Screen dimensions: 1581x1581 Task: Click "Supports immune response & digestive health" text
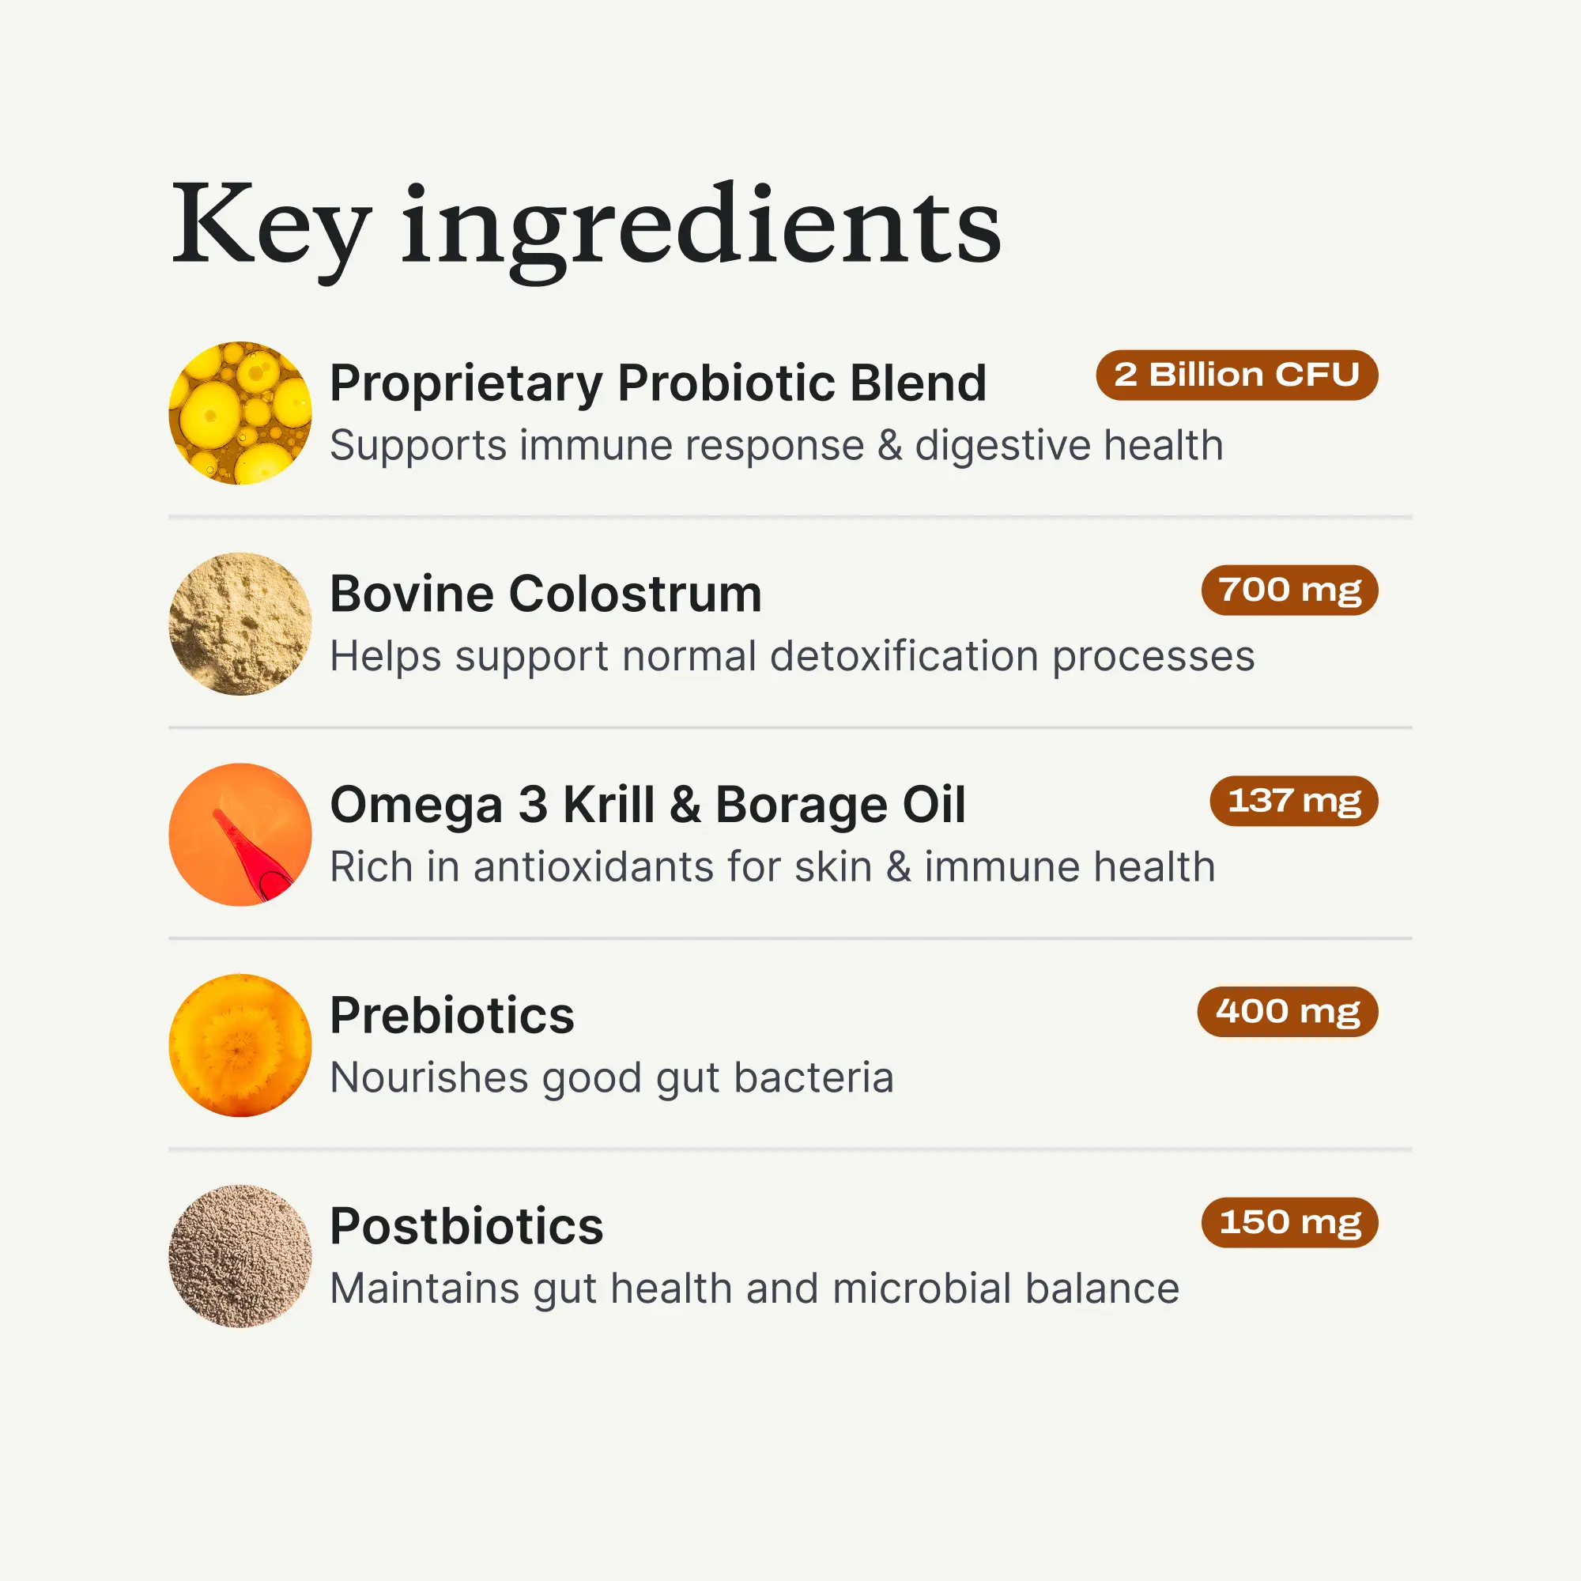[x=775, y=446]
